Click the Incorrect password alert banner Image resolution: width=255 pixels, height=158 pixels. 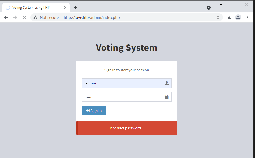coord(127,128)
